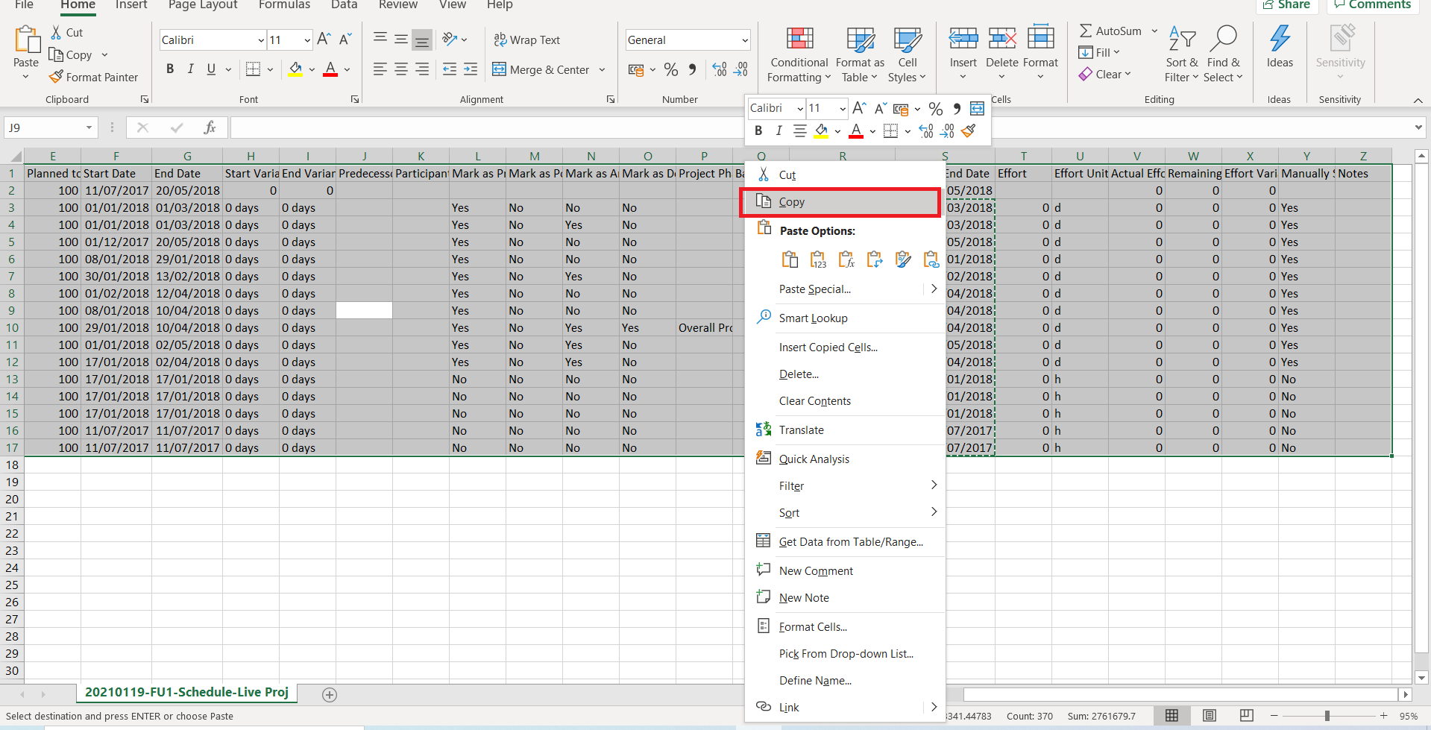1431x730 pixels.
Task: Click the Insert cells icon
Action: point(963,38)
